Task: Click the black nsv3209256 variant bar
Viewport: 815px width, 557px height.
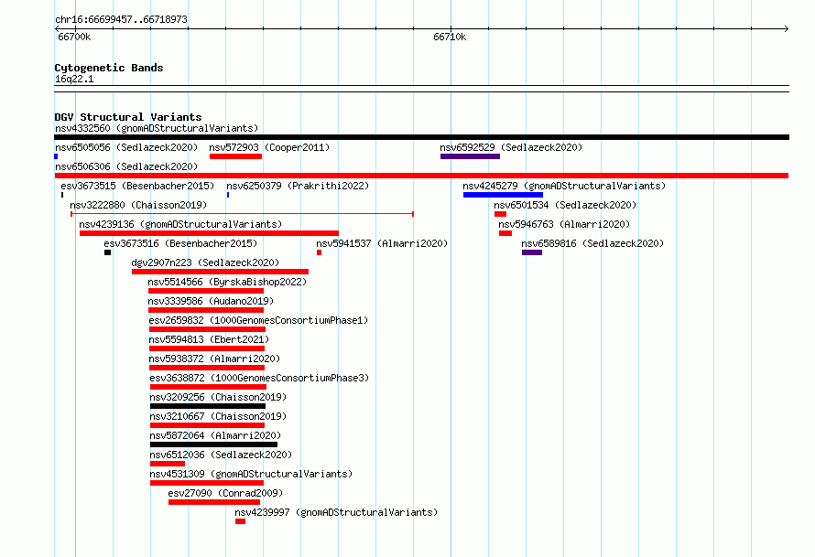Action: pyautogui.click(x=208, y=406)
